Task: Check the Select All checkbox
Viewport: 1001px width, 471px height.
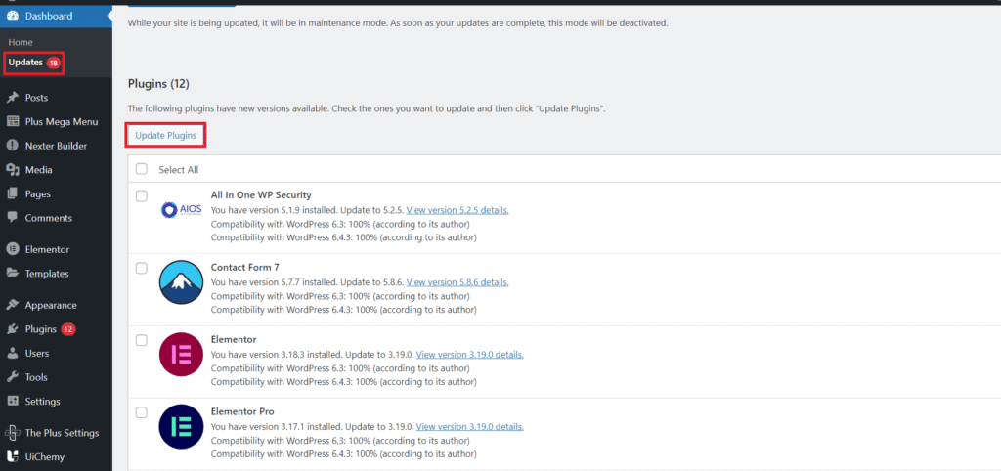Action: (x=142, y=169)
